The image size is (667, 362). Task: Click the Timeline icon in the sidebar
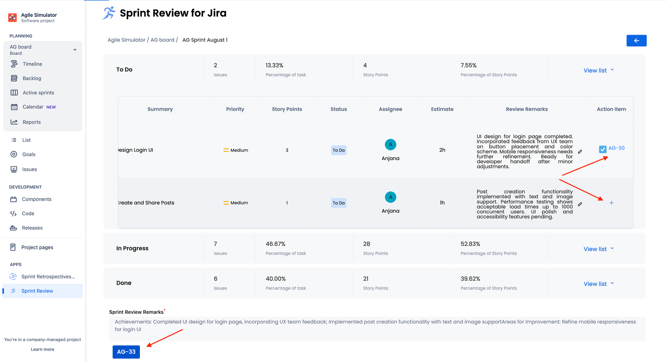pyautogui.click(x=14, y=64)
